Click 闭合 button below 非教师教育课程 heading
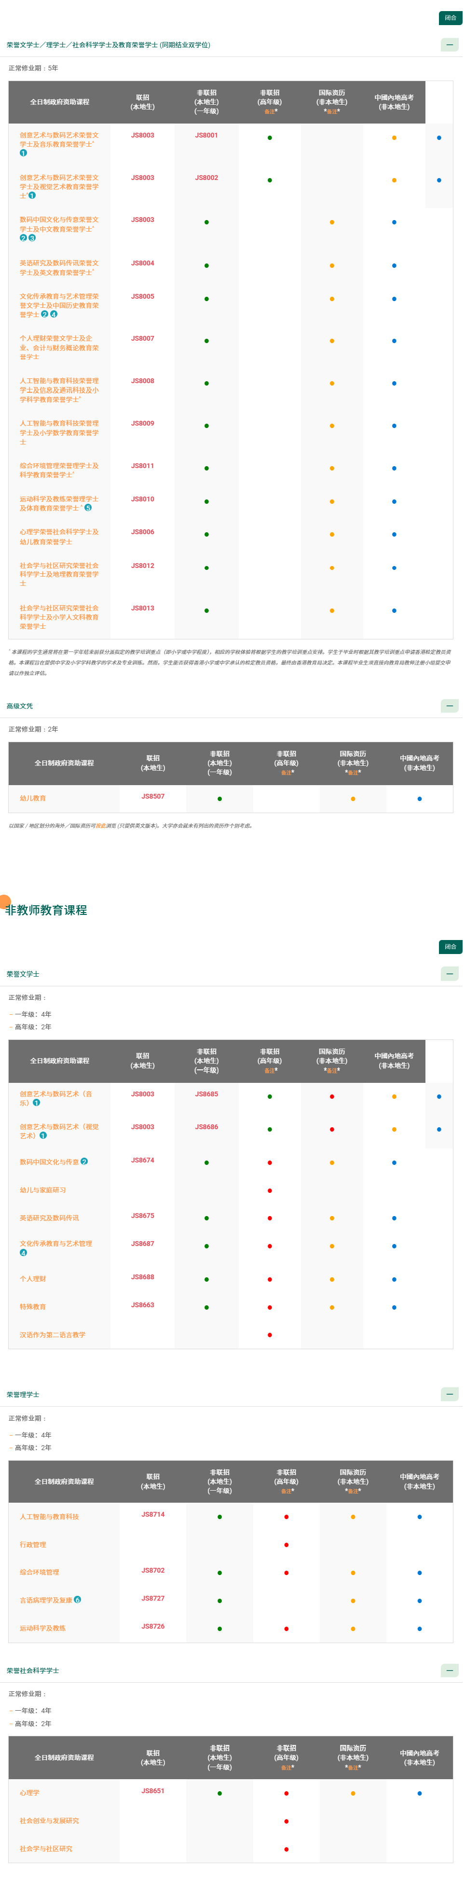The height and width of the screenshot is (1895, 465). pyautogui.click(x=450, y=947)
